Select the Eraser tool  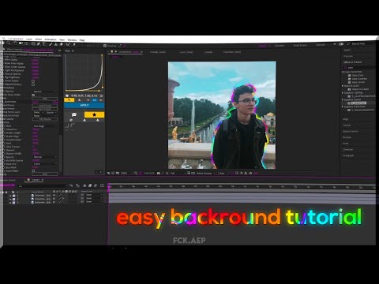(x=61, y=44)
